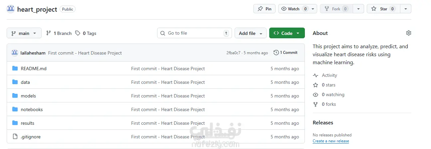The image size is (431, 149).
Task: Click the repository owner avatar beside heart_project
Action: (x=11, y=9)
